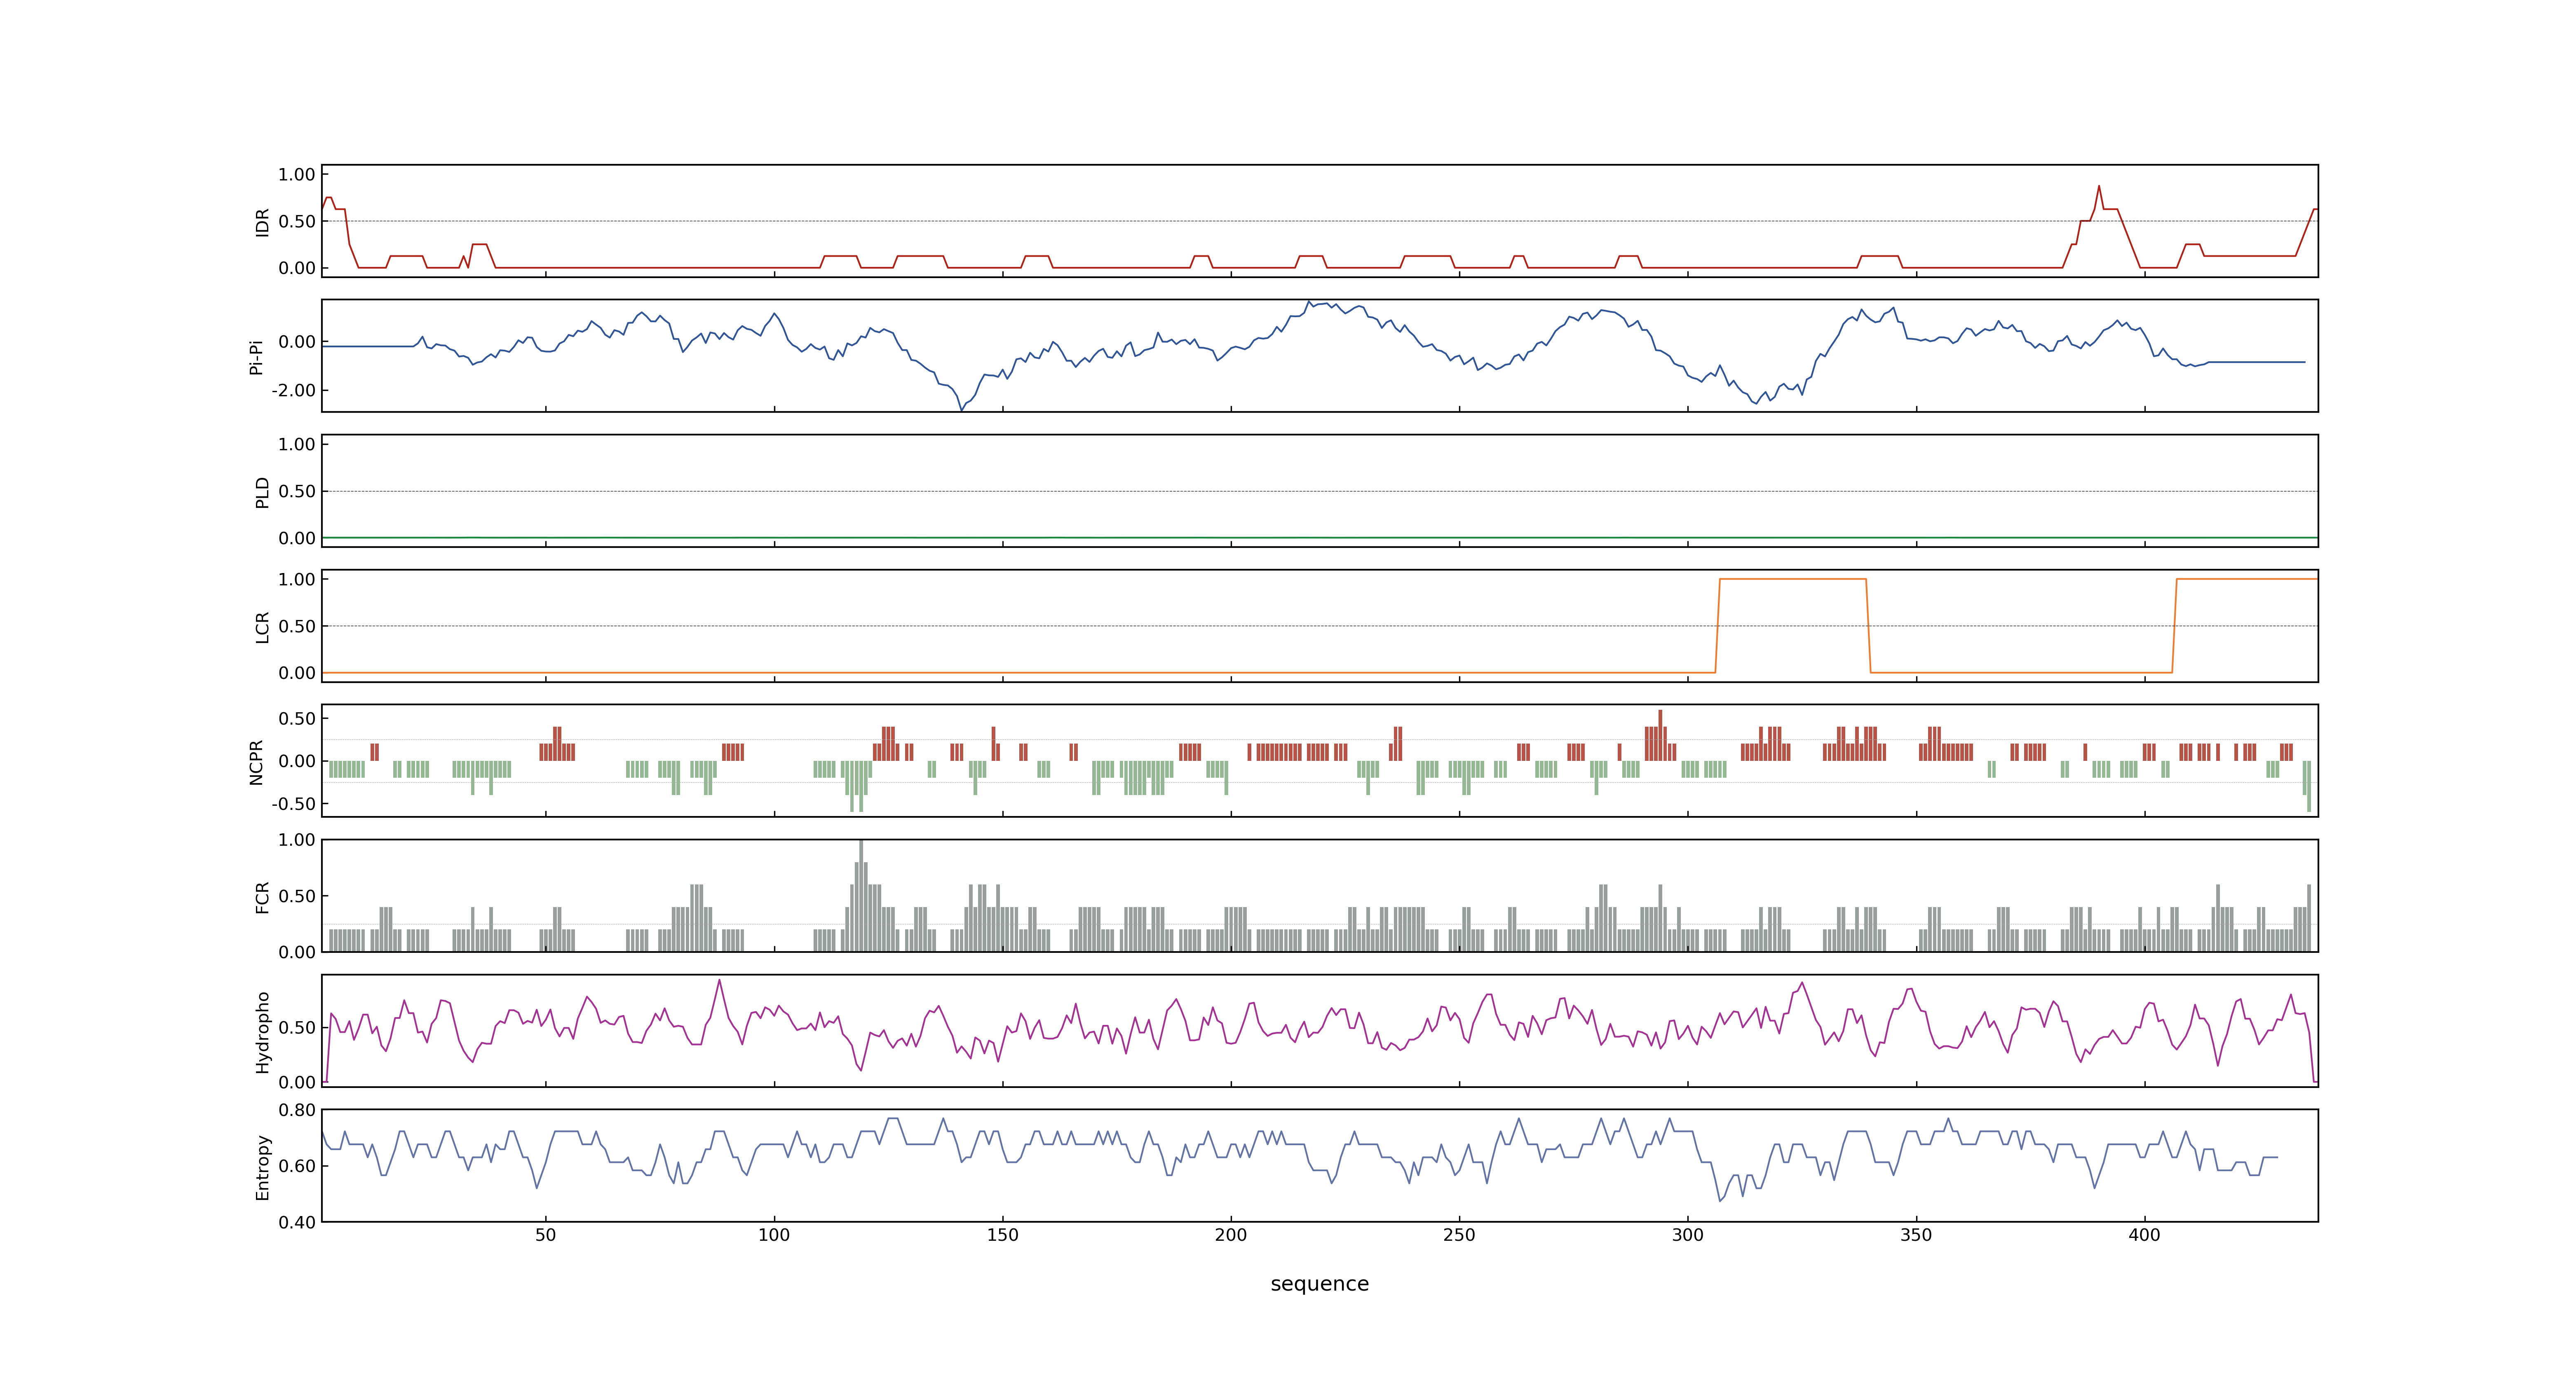2576x1373 pixels.
Task: Click the Entropy axis label
Action: pos(262,1166)
